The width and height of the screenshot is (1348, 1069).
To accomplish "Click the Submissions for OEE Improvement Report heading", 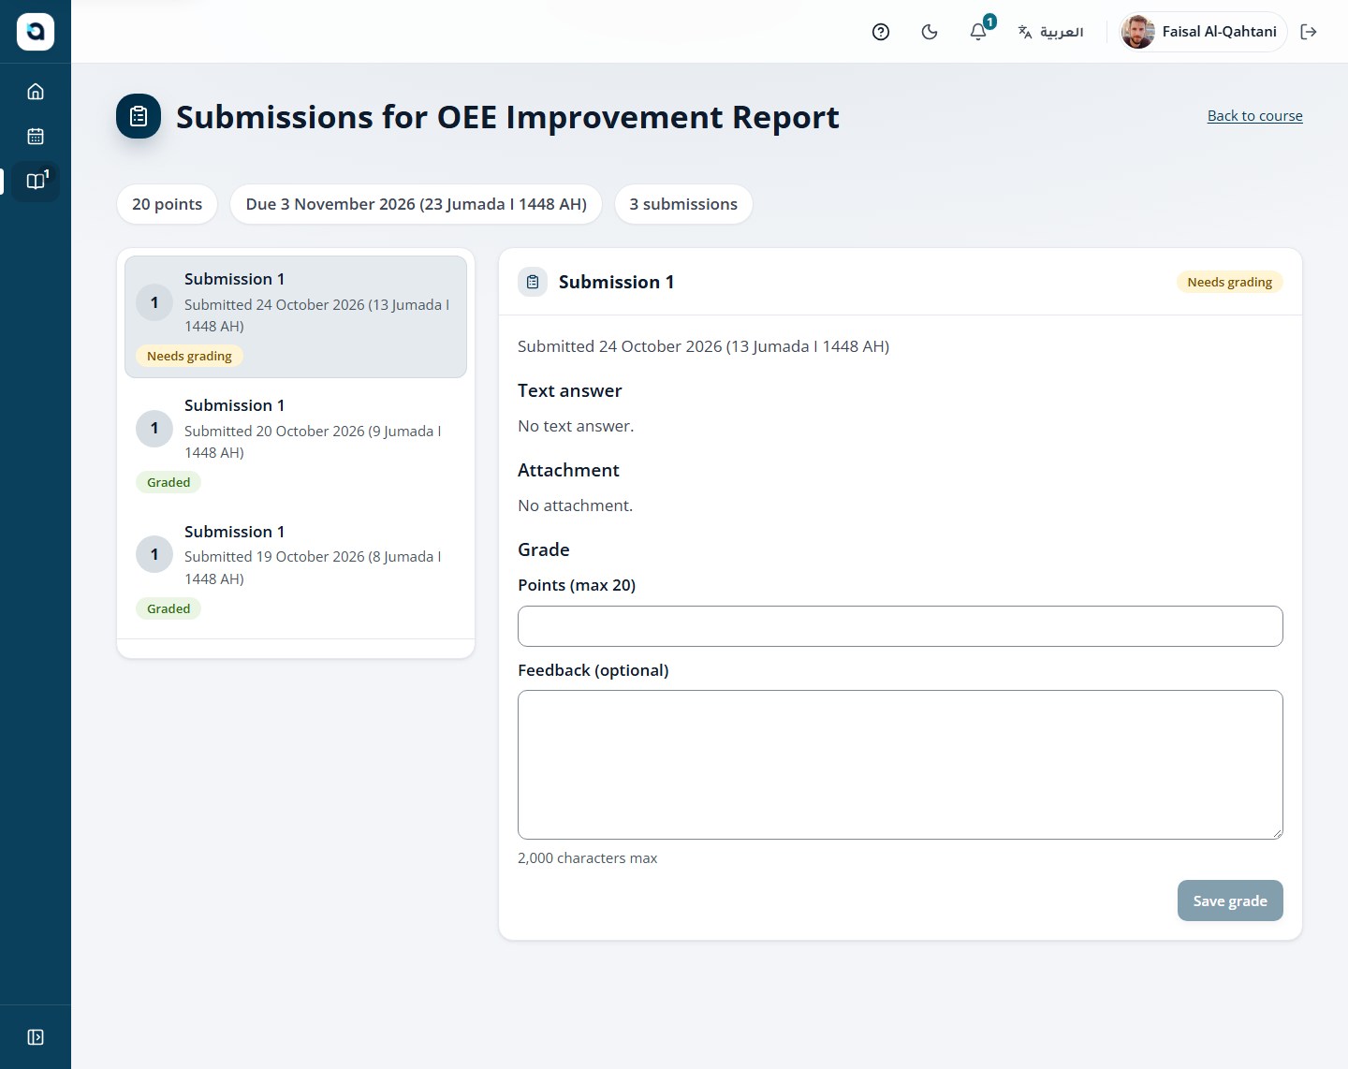I will pos(507,117).
